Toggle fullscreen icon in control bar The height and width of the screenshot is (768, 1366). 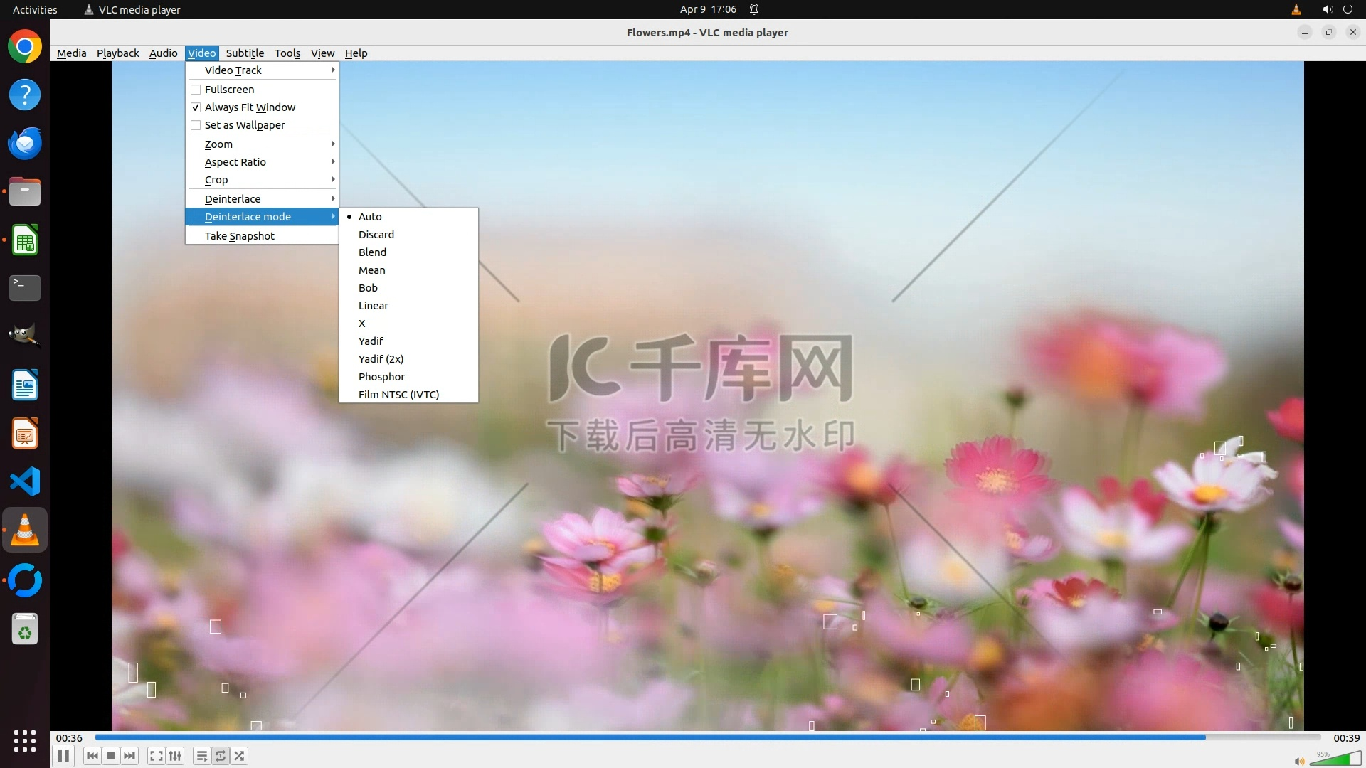coord(157,756)
